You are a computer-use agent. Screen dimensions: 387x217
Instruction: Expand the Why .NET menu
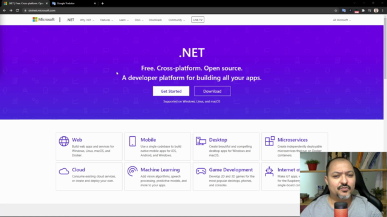(x=87, y=20)
